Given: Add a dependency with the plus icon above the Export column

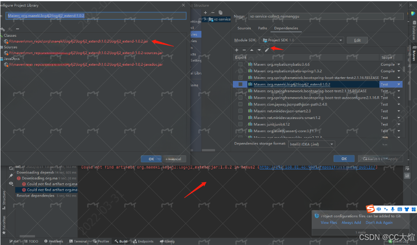Looking at the screenshot, I should tap(237, 50).
